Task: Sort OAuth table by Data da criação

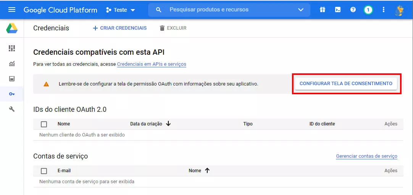Action: [146, 124]
